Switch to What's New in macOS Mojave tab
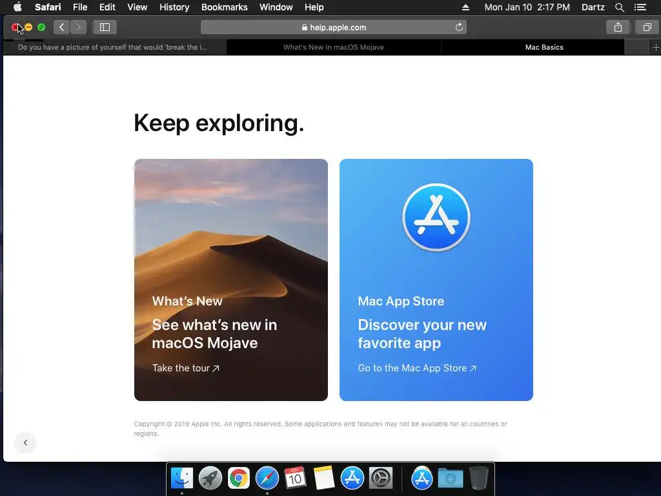The image size is (661, 496). (x=334, y=47)
